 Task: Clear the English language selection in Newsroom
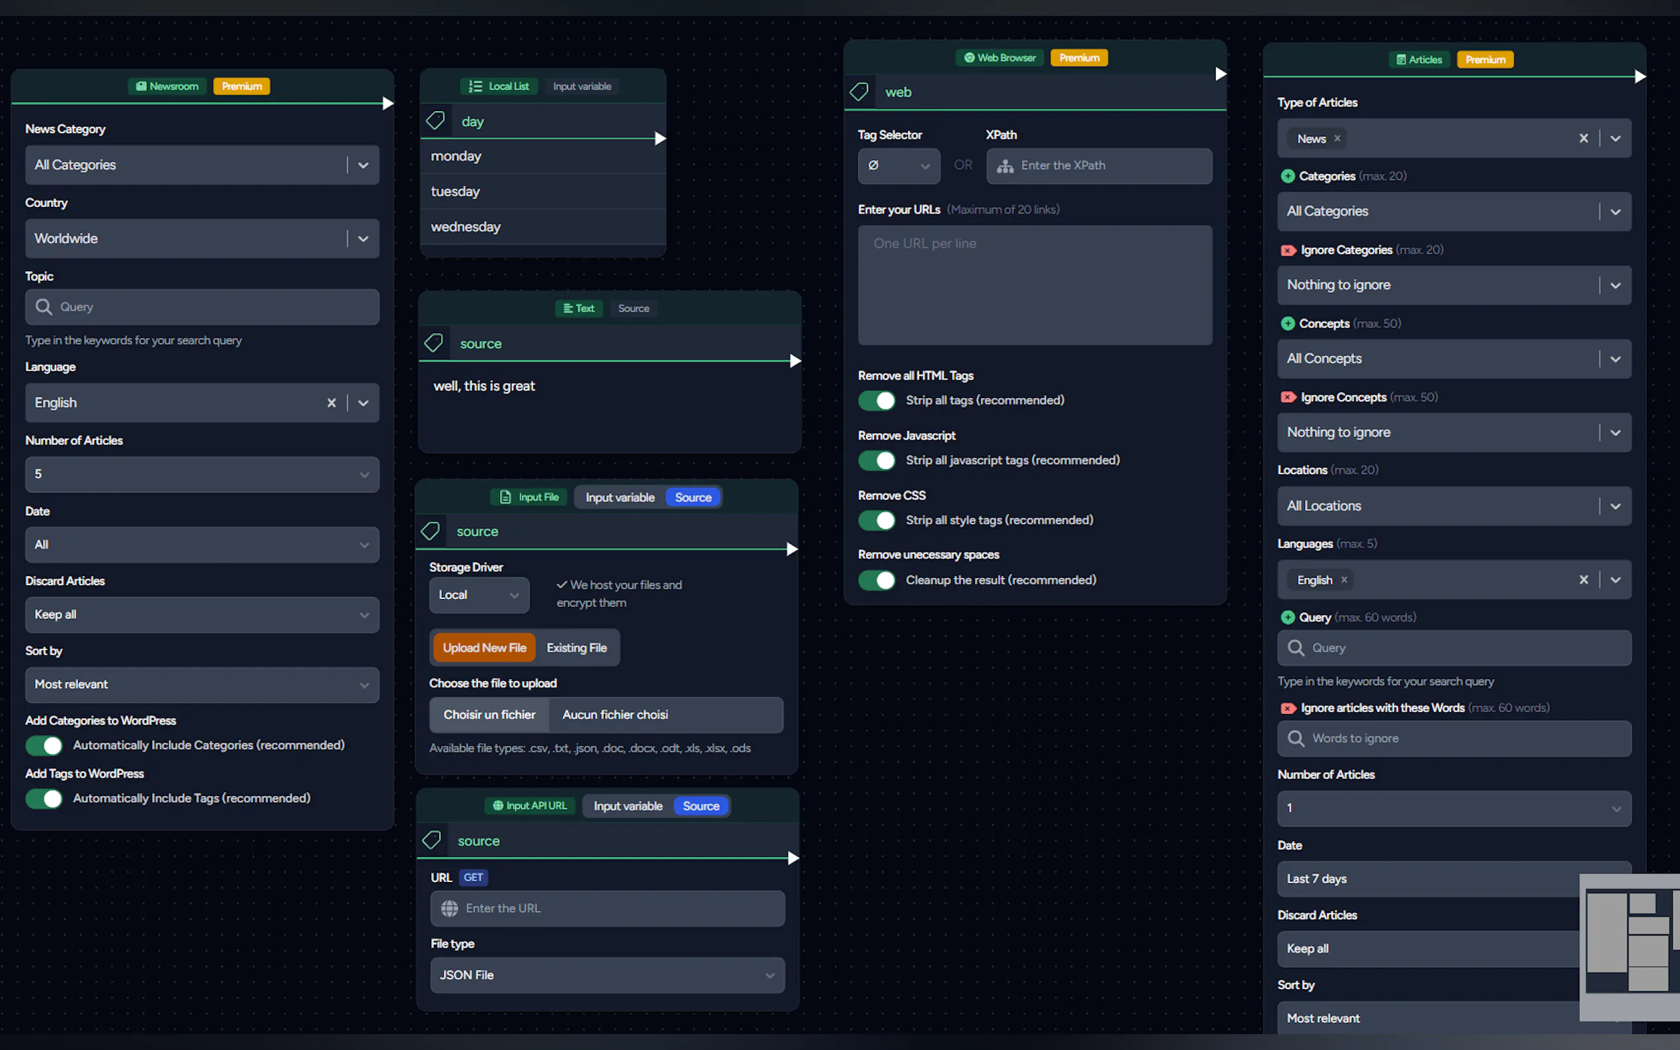pos(331,403)
